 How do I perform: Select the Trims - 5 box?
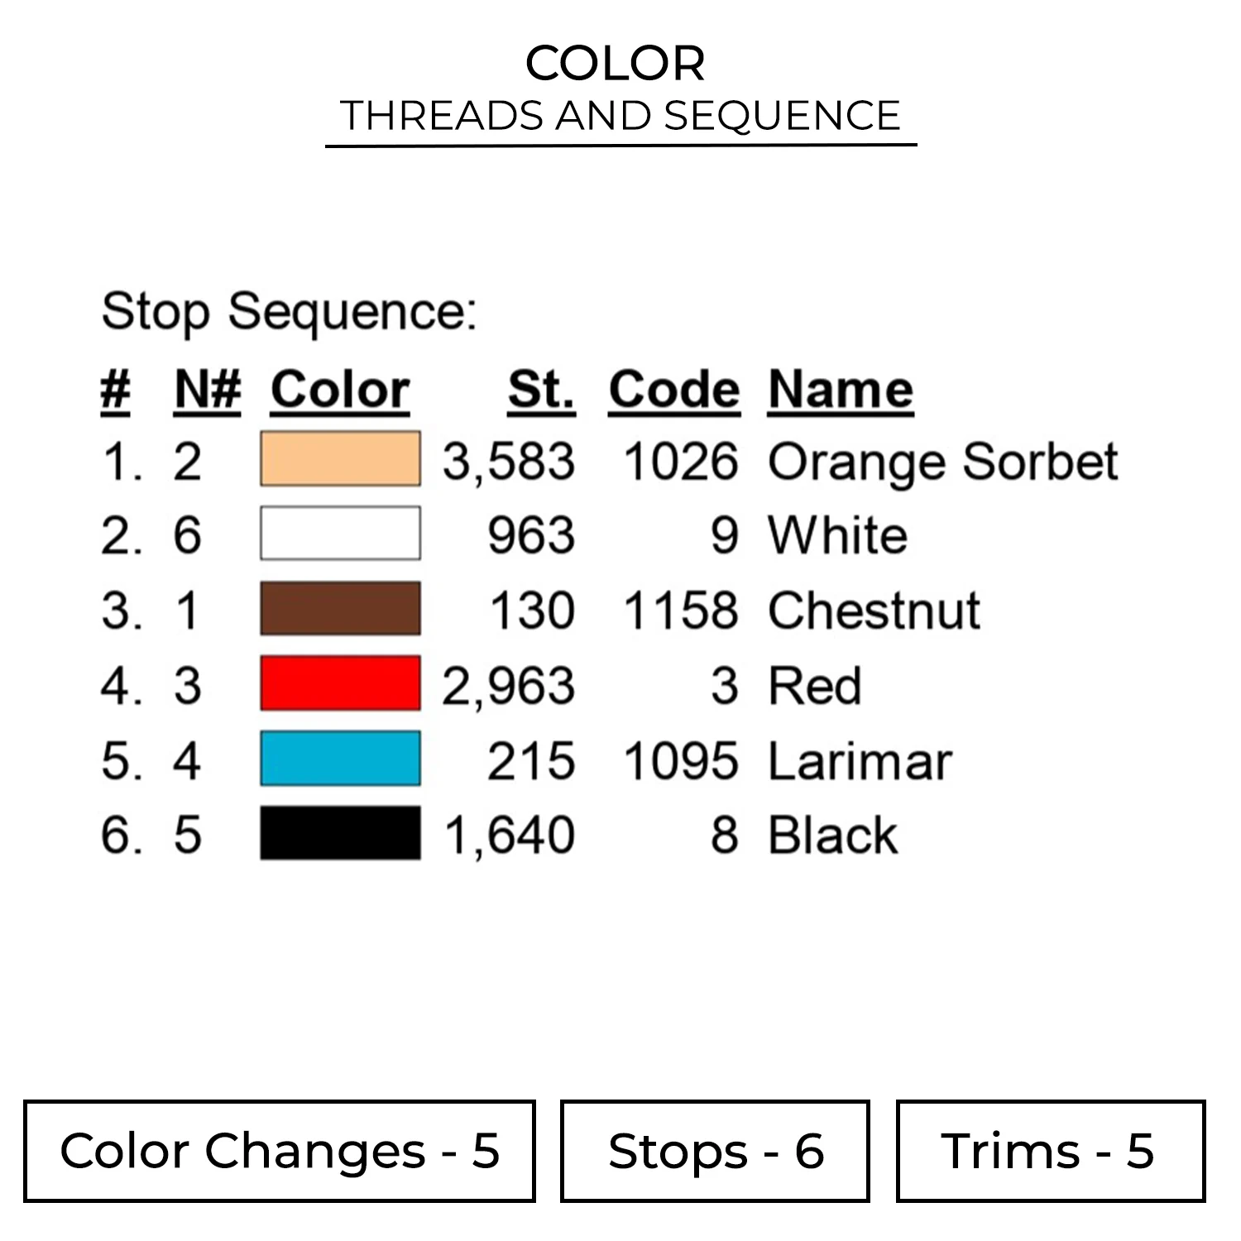pos(1050,1151)
